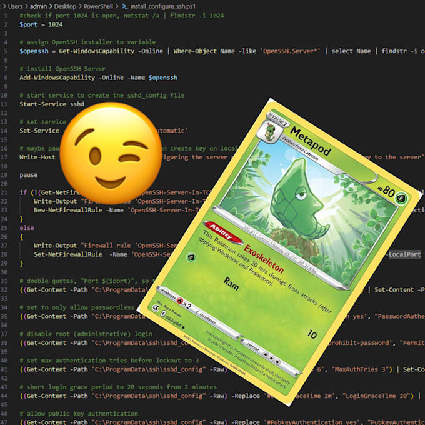Place cursor on the 1024 value in line 2

pos(55,24)
